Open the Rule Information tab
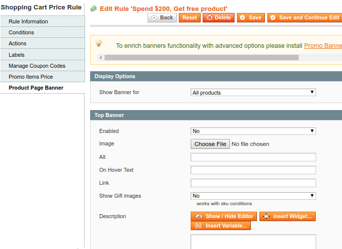This screenshot has height=249, width=342. [x=28, y=21]
